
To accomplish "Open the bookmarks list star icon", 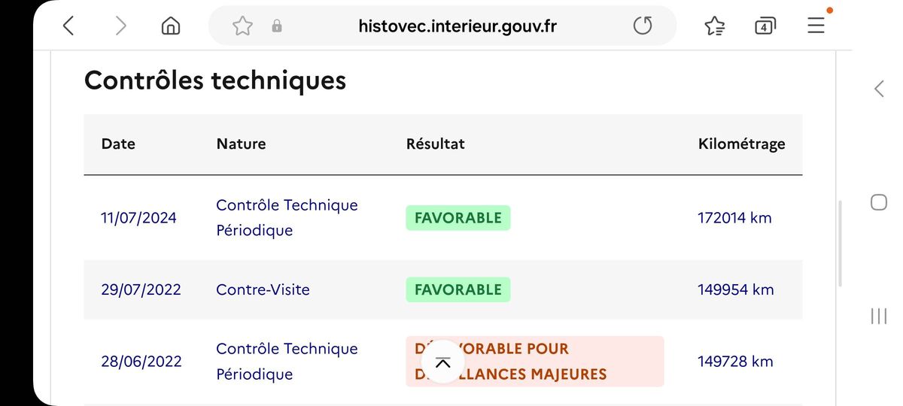I will click(x=714, y=26).
